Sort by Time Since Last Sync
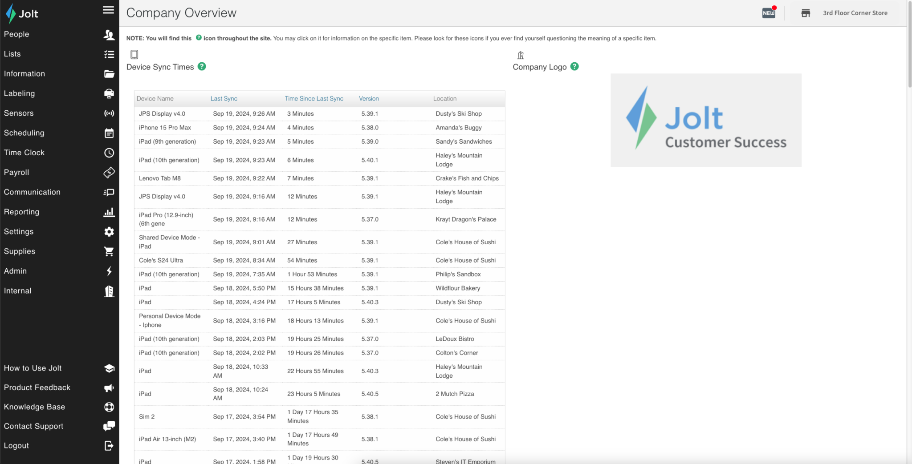The height and width of the screenshot is (464, 912). [x=314, y=99]
